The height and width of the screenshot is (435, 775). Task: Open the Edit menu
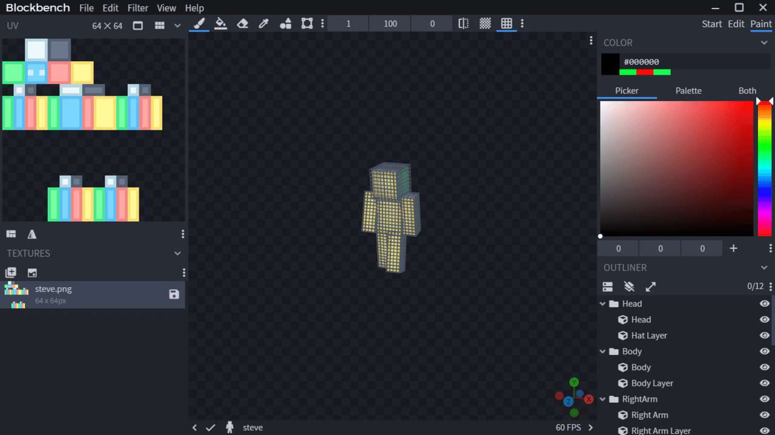click(x=110, y=8)
